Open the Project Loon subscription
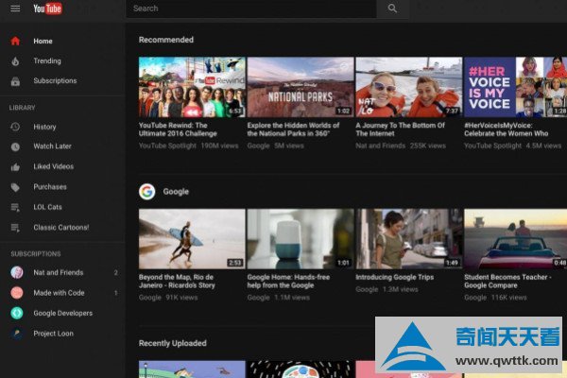This screenshot has height=378, width=567. click(53, 334)
